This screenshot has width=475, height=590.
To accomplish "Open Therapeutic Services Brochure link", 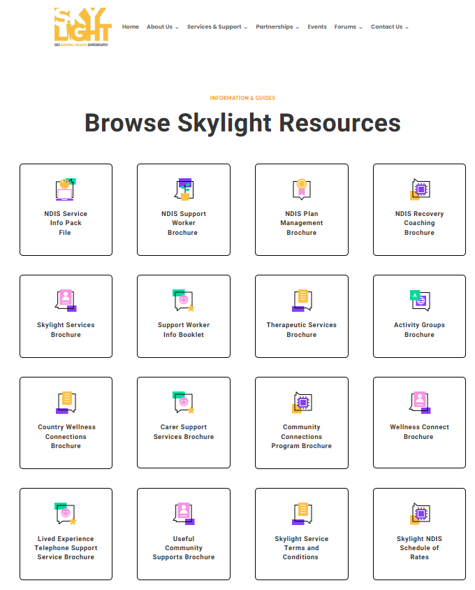I will point(302,330).
